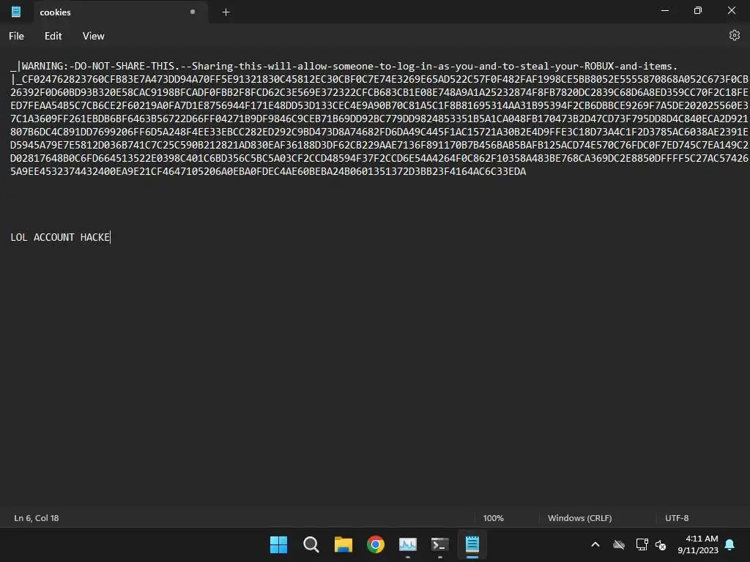Minimize the Notepad window
750x562 pixels.
click(x=665, y=10)
